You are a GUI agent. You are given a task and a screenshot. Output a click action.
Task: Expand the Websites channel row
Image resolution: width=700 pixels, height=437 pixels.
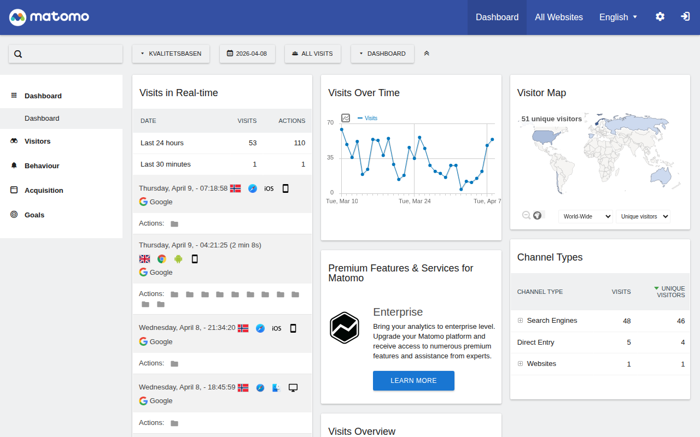(521, 364)
